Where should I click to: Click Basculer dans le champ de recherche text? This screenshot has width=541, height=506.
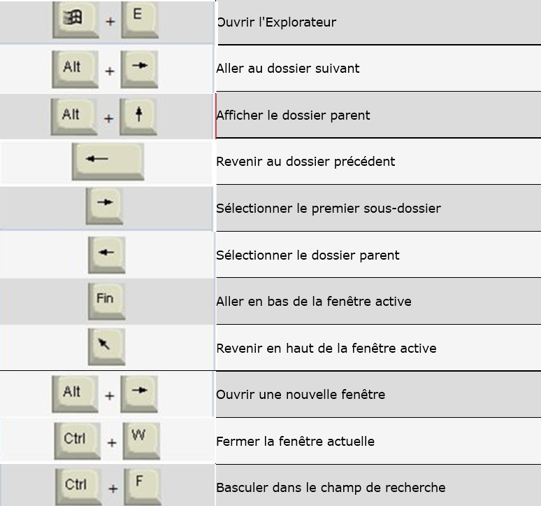(x=331, y=488)
